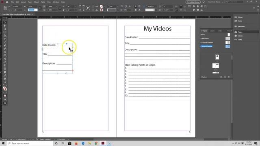
Task: Click the rotate 90° counter-clockwise icon
Action: [84, 6]
